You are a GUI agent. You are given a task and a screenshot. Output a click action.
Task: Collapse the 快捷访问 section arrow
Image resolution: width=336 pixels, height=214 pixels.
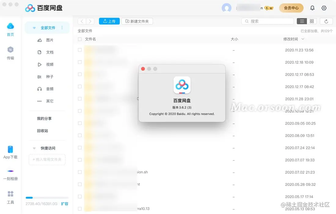click(34, 148)
